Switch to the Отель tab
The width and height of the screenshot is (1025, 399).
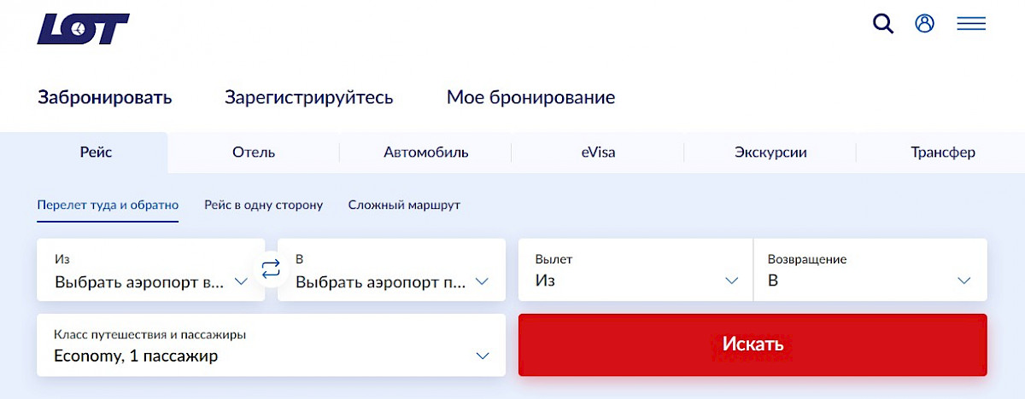254,153
